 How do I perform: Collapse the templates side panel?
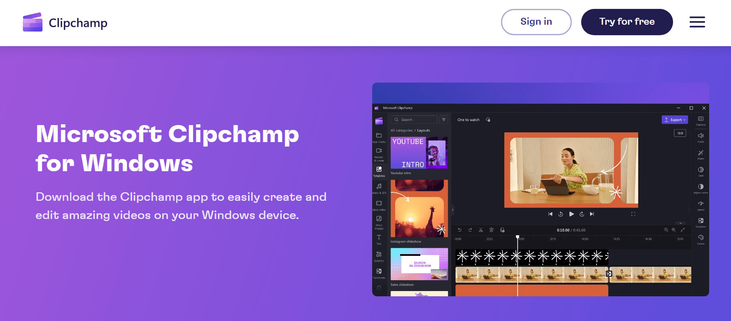[x=453, y=210]
